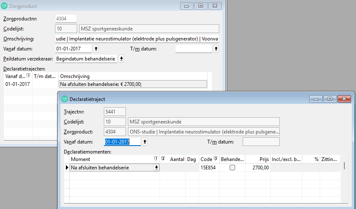
Task: Click the % column header
Action: click(311, 159)
